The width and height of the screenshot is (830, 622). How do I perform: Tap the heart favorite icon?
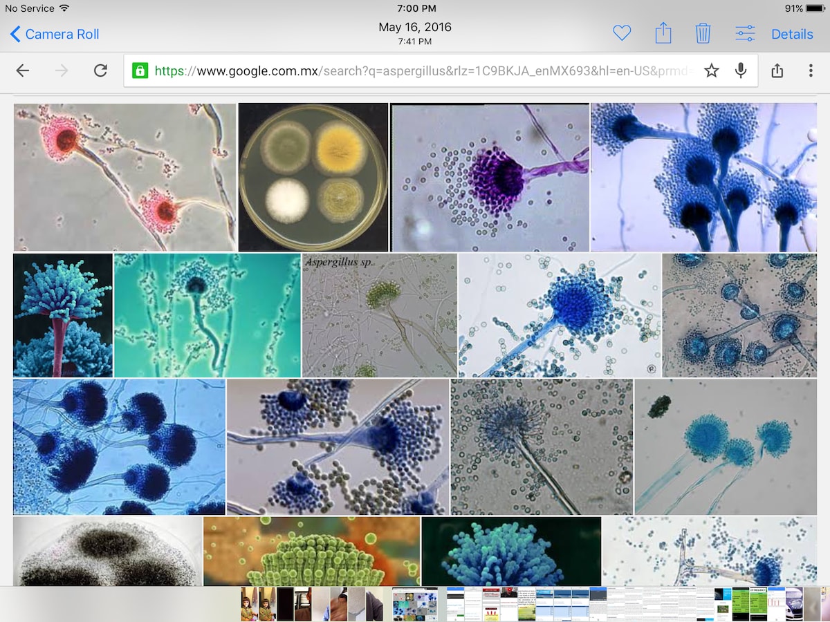click(622, 33)
